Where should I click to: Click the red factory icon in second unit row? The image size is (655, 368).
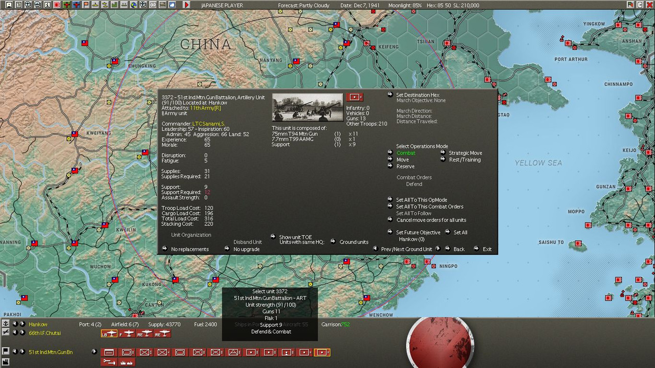click(126, 362)
